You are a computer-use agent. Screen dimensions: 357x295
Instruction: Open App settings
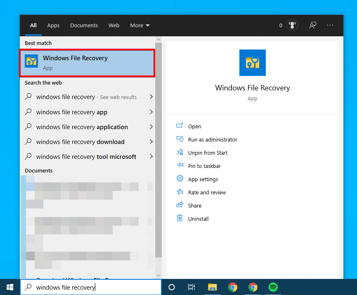pos(203,179)
